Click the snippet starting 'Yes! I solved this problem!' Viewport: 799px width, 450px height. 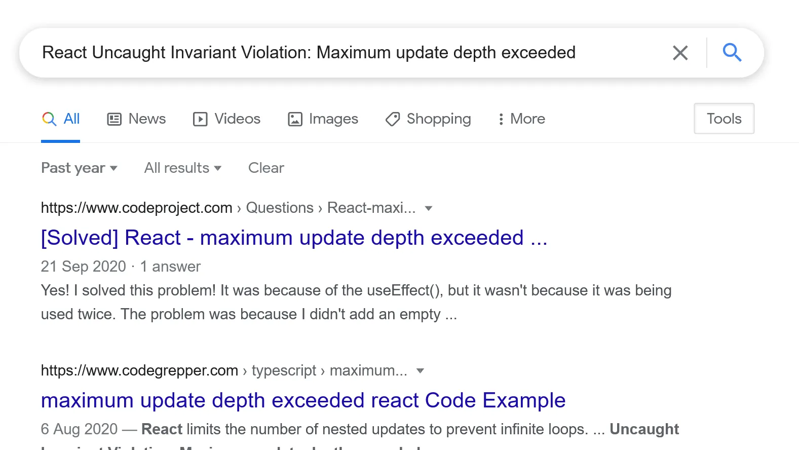pyautogui.click(x=356, y=302)
